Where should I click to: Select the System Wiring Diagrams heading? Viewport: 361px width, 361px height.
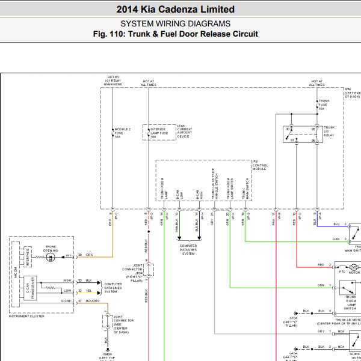(x=176, y=23)
